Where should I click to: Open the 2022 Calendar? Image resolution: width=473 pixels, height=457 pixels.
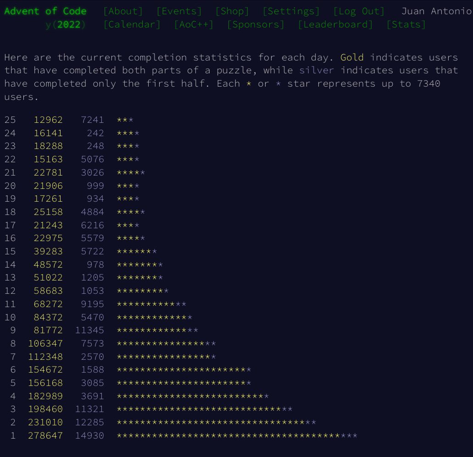click(132, 24)
